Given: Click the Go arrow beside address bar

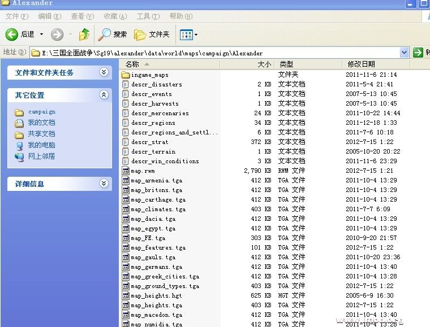Looking at the screenshot, I should click(418, 53).
